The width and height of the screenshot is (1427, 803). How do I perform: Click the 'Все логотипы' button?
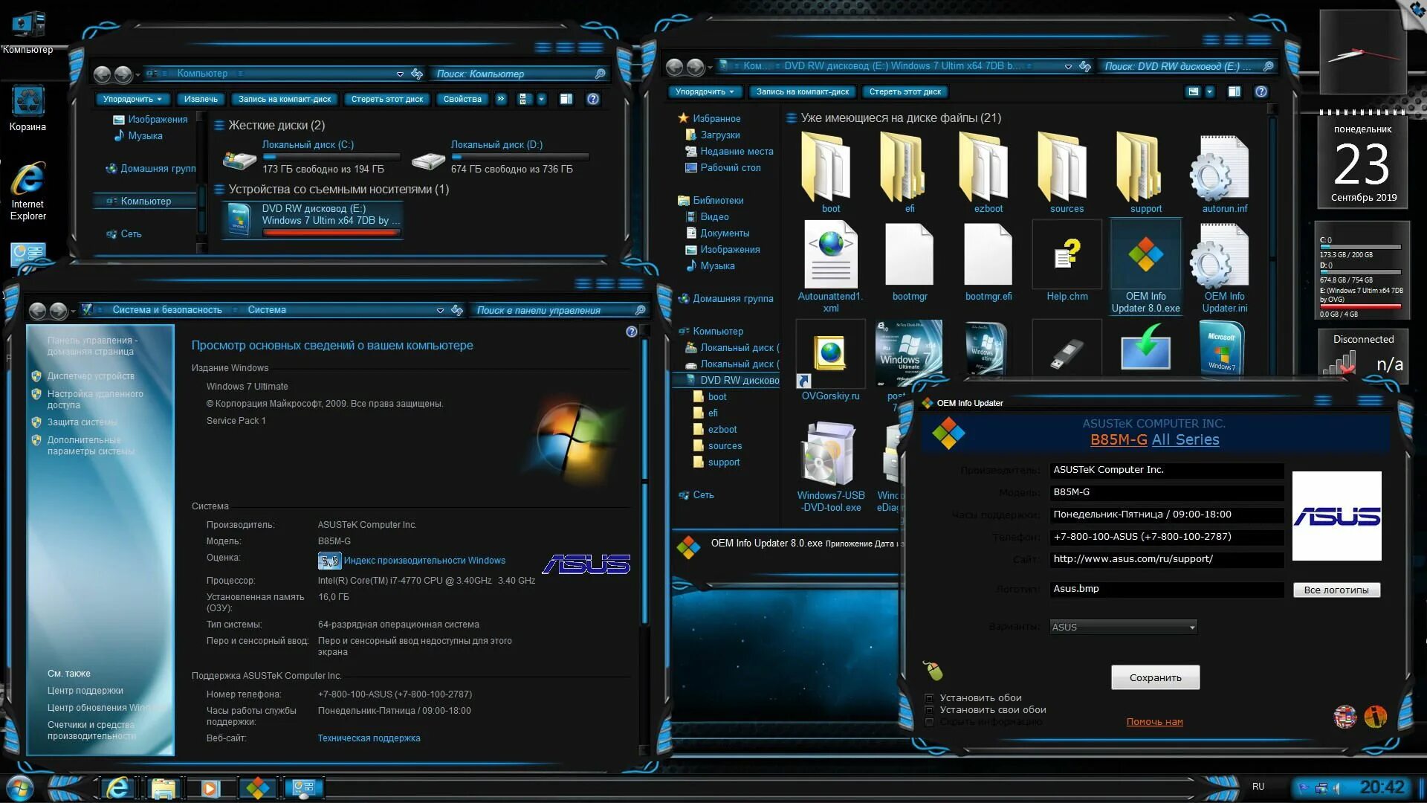[1336, 590]
